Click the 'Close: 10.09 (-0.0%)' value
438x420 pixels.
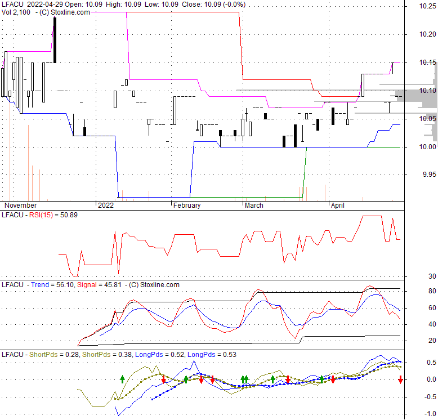(214, 5)
